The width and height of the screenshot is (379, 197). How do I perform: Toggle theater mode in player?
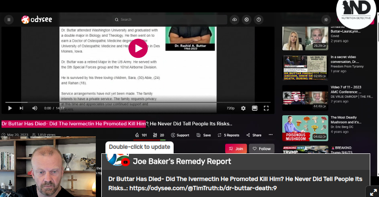(x=255, y=108)
